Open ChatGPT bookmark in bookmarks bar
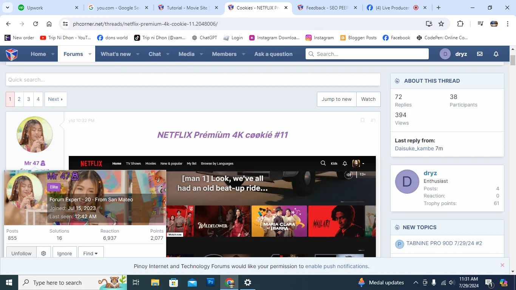 point(204,38)
